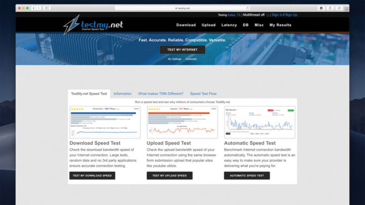Open the My Settings link

coord(174,59)
